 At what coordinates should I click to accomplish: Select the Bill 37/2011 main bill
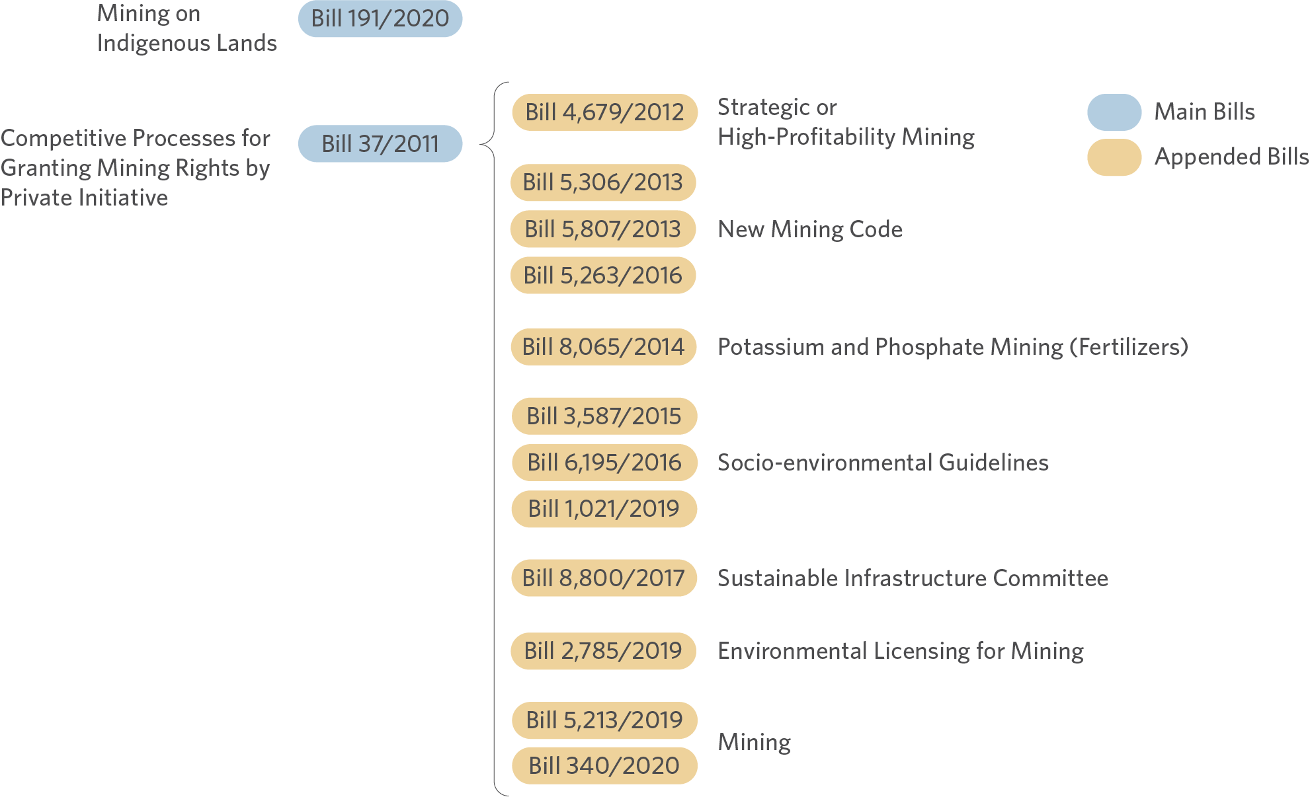click(380, 143)
